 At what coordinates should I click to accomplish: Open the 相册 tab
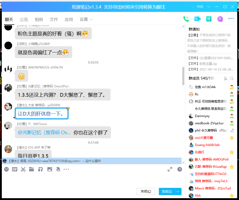[x=39, y=20]
